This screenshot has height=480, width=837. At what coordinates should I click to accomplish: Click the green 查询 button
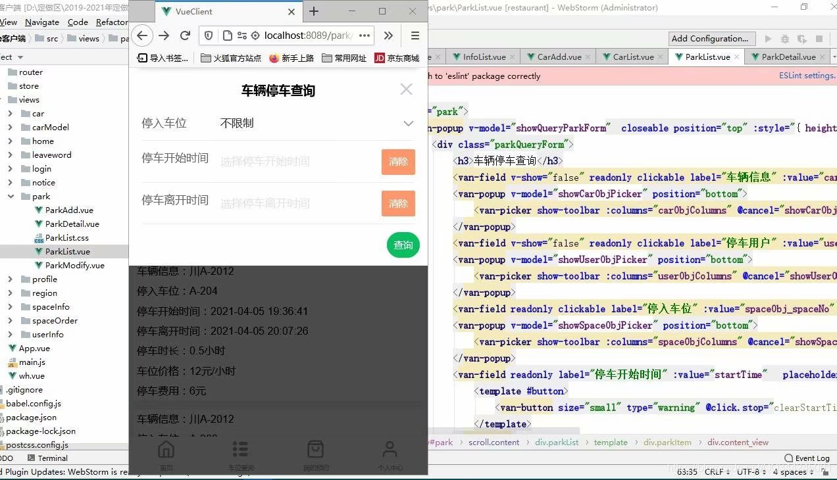pyautogui.click(x=403, y=245)
